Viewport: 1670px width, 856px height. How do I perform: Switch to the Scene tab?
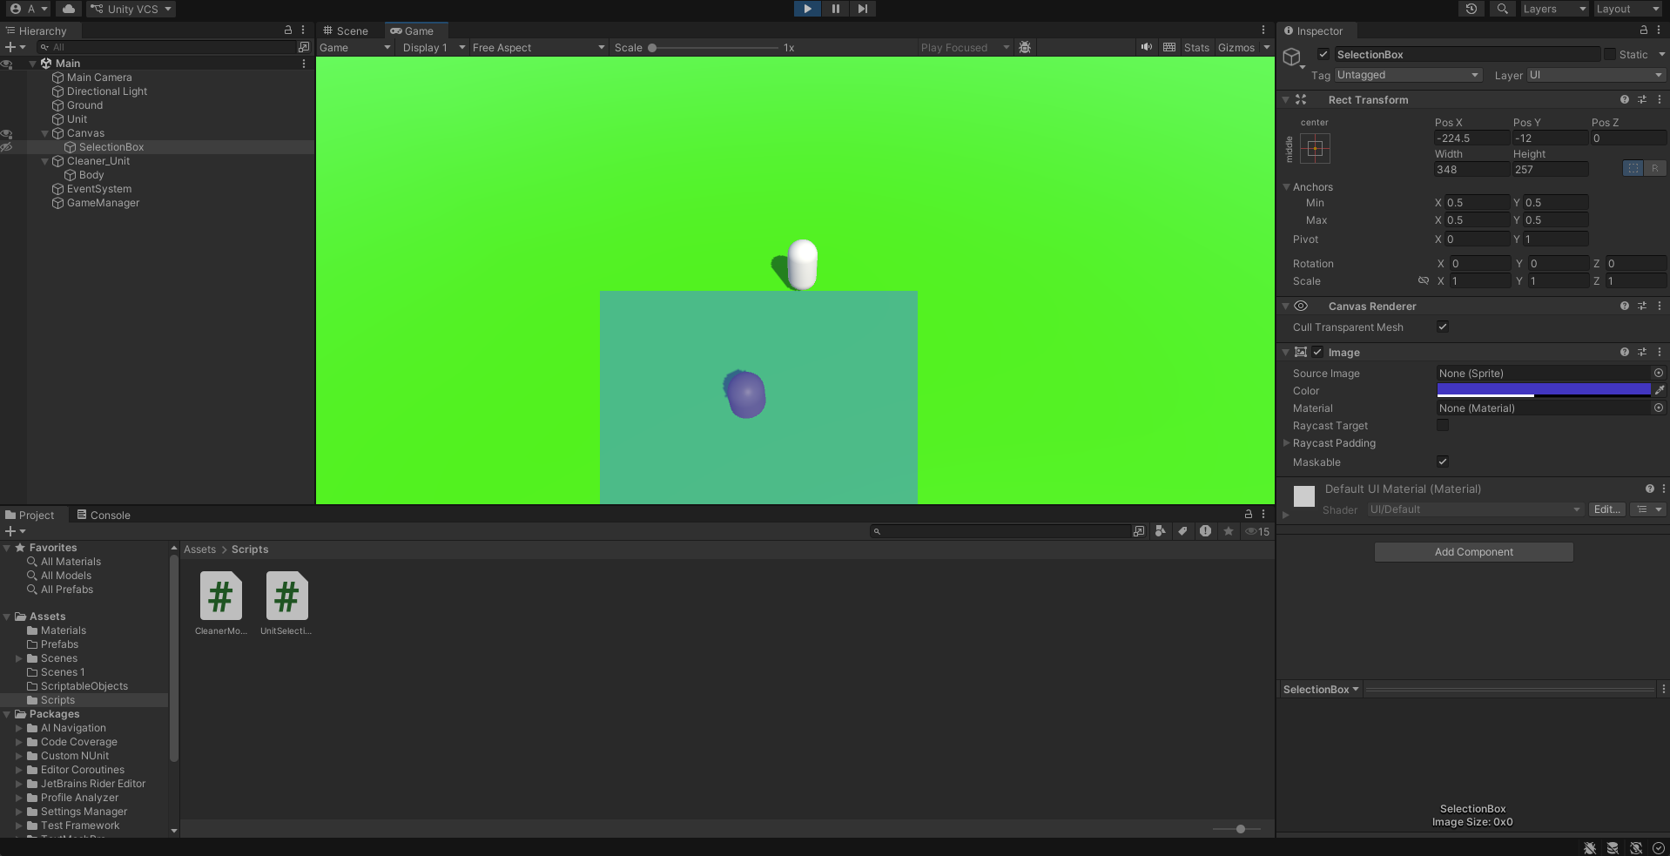[347, 31]
